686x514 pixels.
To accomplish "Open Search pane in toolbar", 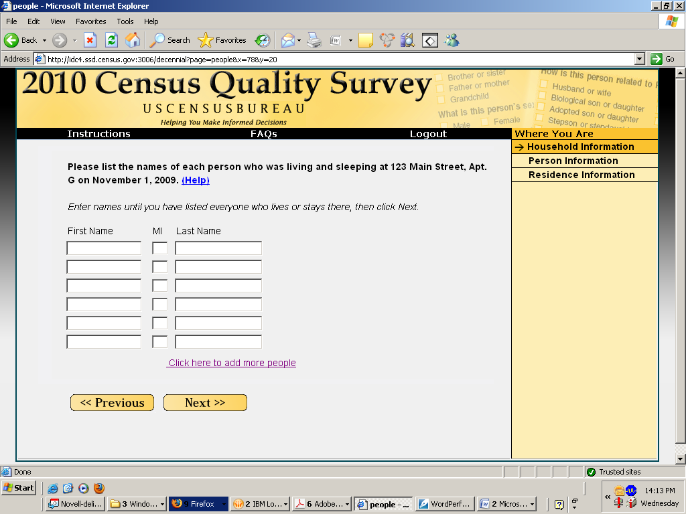I will [x=170, y=40].
